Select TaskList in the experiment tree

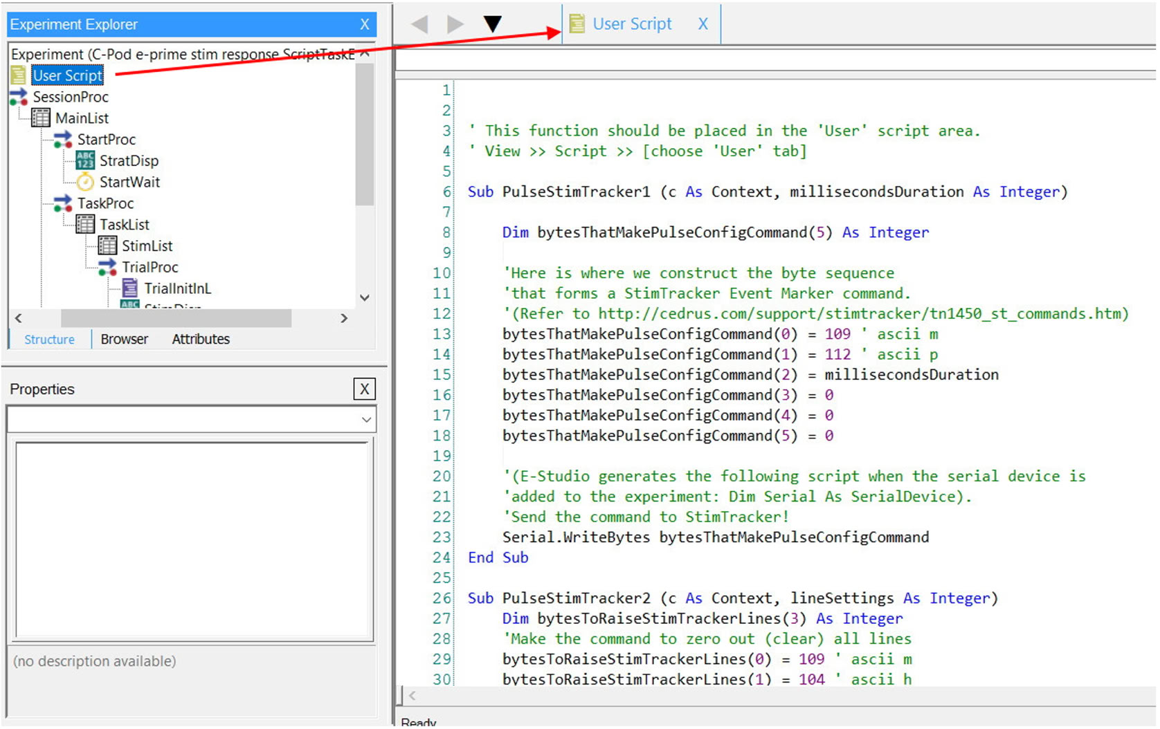coord(124,225)
